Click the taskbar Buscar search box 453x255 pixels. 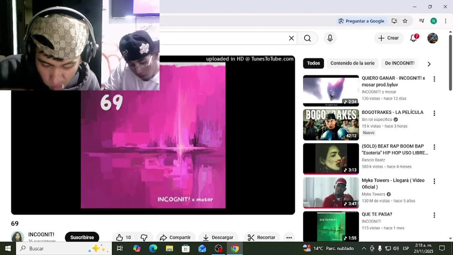(x=64, y=248)
